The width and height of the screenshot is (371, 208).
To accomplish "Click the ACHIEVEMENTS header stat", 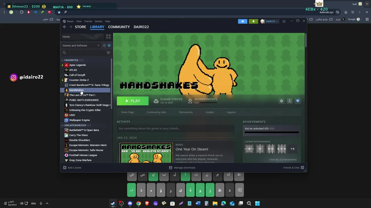I will [203, 101].
